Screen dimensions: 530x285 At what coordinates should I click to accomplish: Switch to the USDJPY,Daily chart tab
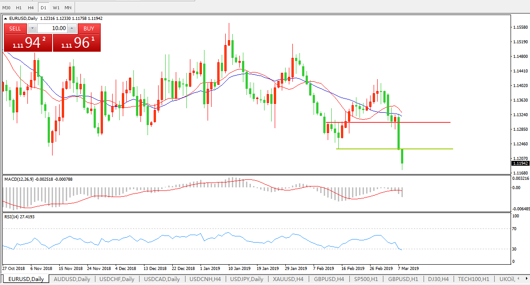click(x=246, y=279)
